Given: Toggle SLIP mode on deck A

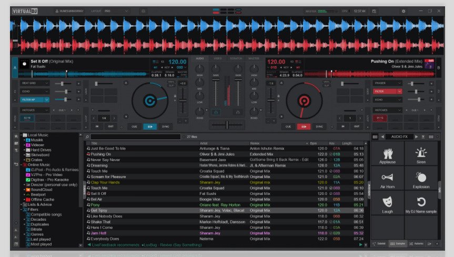Looking at the screenshot, I should pyautogui.click(x=171, y=86).
